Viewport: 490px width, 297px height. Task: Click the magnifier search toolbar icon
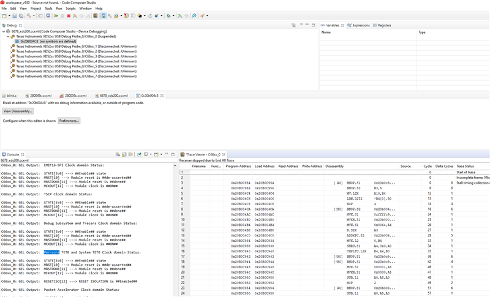tap(194, 15)
